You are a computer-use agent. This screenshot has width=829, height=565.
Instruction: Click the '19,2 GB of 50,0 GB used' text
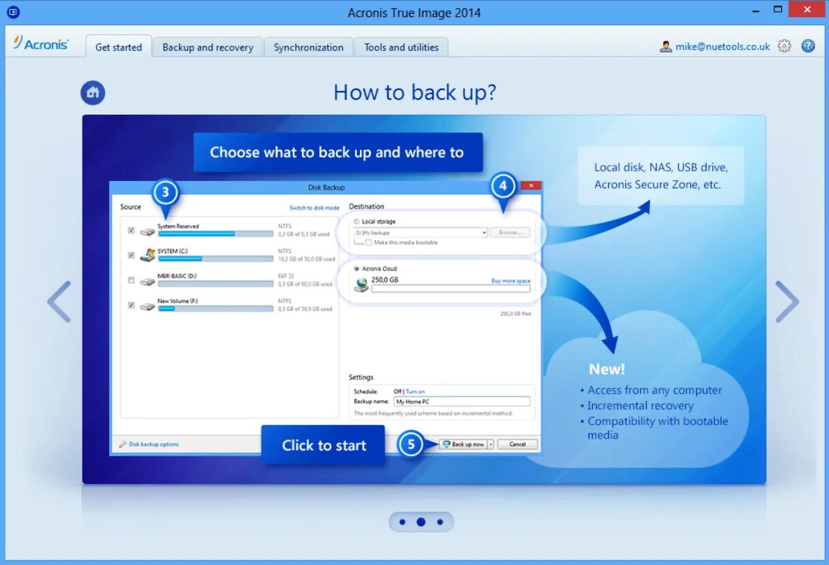point(307,259)
